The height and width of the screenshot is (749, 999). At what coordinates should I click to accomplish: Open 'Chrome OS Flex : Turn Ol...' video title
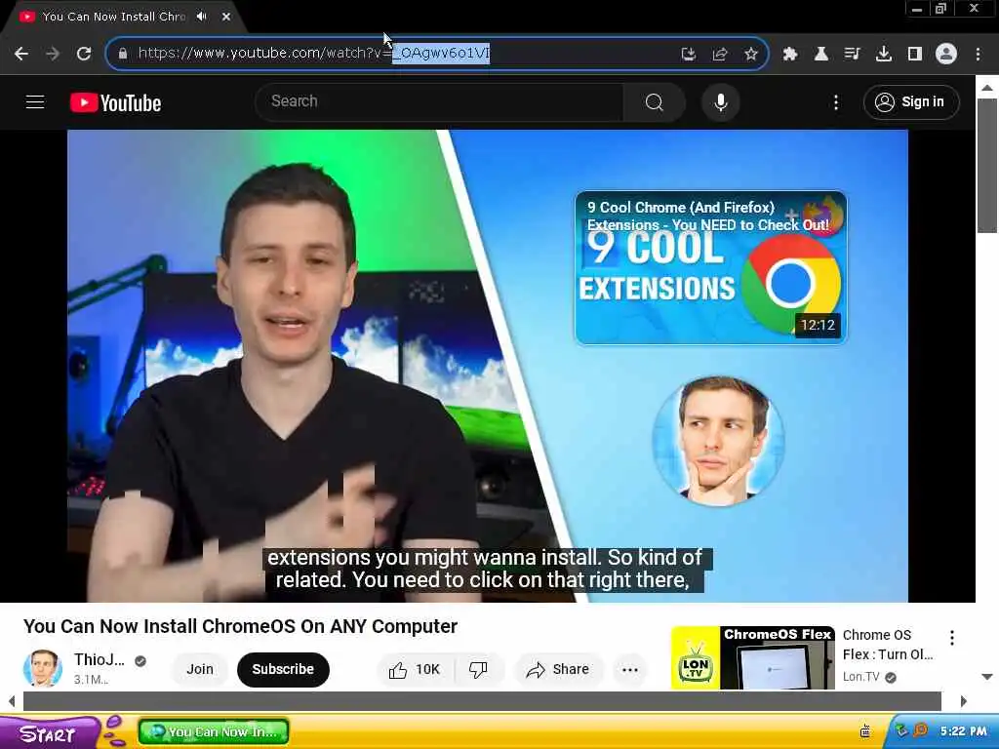point(888,645)
